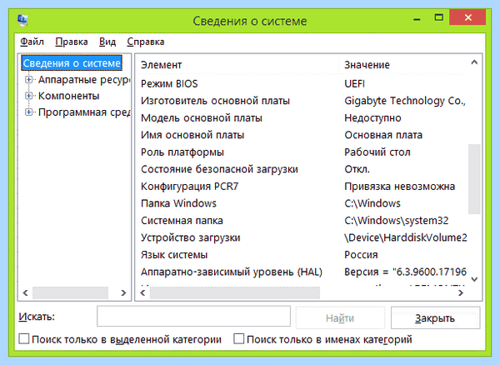This screenshot has width=500, height=365.
Task: Select the Компоненты tree item
Action: [x=69, y=96]
